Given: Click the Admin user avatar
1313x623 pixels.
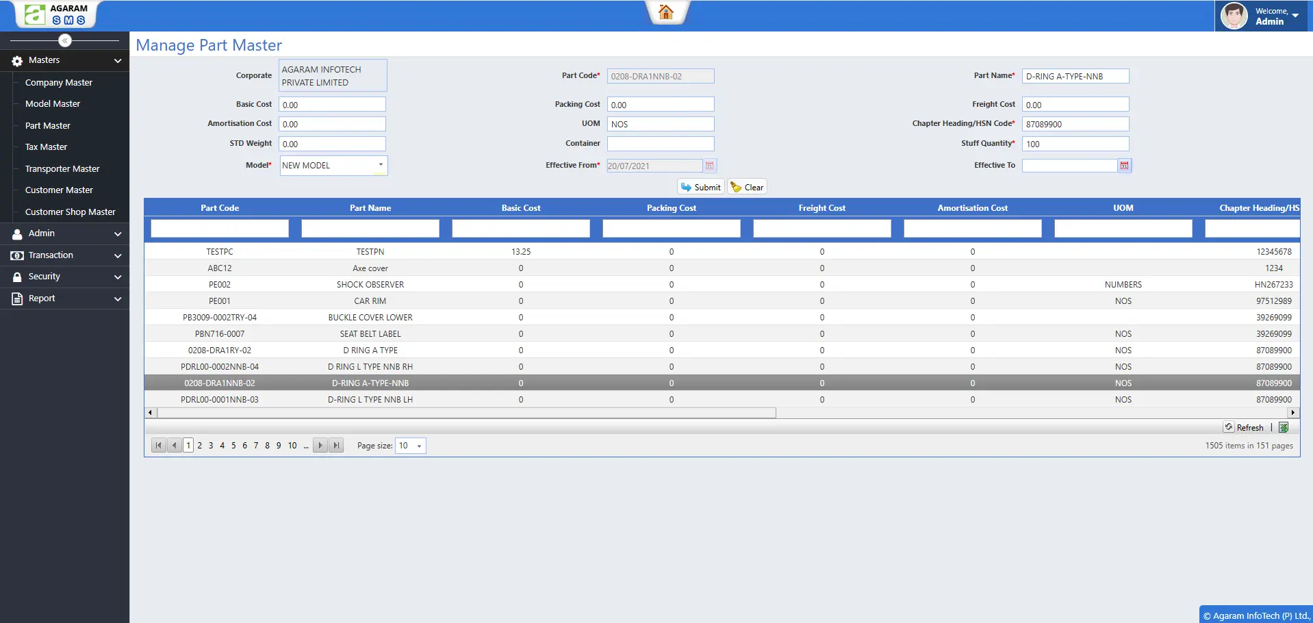Looking at the screenshot, I should point(1234,16).
